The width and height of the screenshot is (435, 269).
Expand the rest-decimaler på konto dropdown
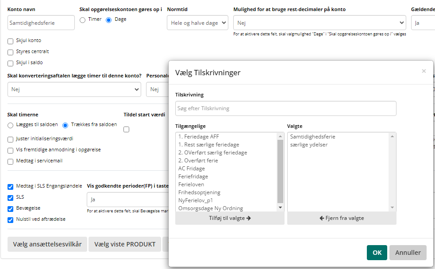319,23
